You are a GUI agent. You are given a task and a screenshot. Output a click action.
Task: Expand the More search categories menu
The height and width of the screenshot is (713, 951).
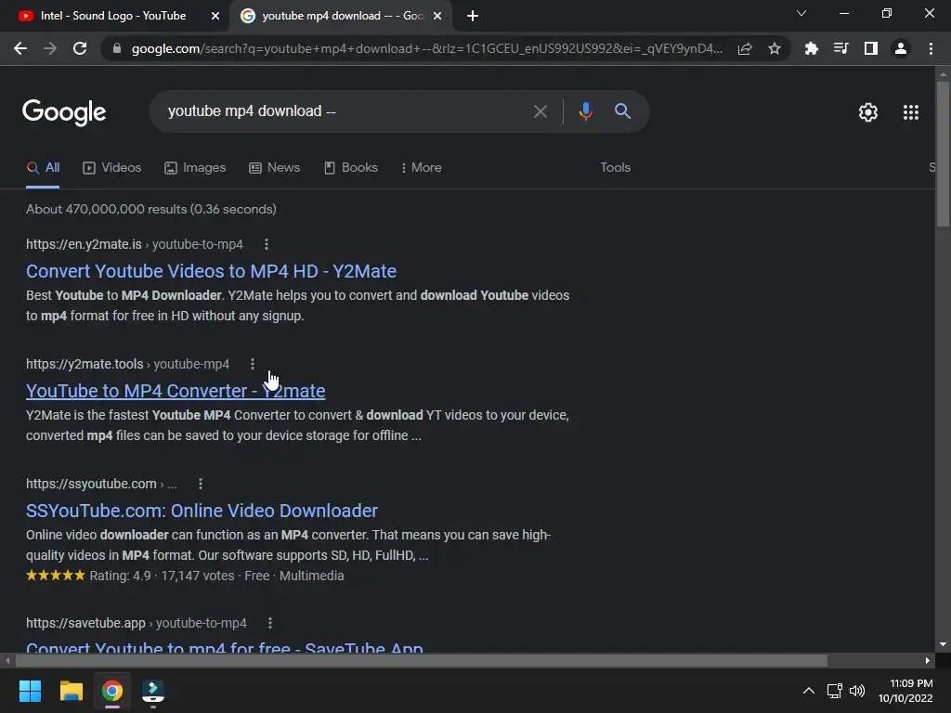click(x=421, y=167)
